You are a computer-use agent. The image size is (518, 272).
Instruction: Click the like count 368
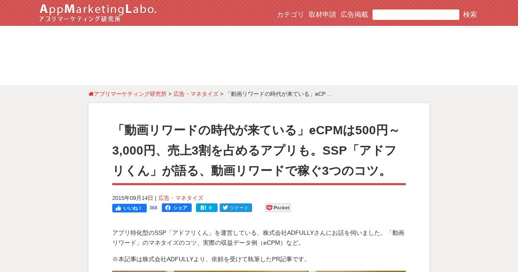pos(153,208)
